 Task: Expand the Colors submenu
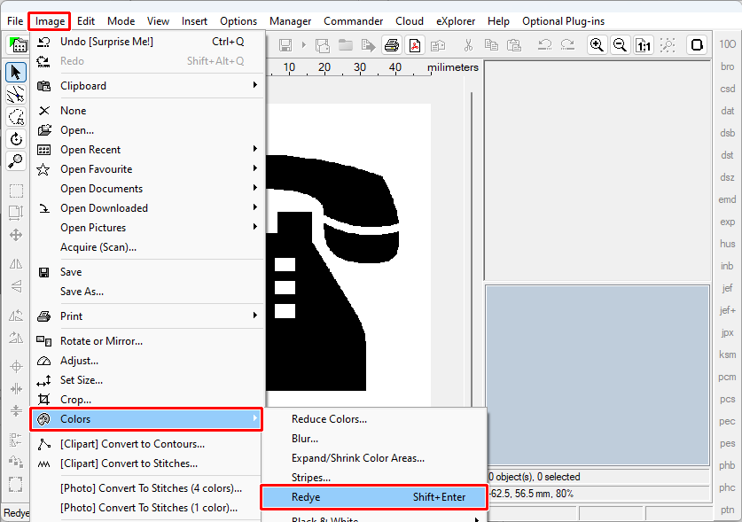tap(146, 419)
